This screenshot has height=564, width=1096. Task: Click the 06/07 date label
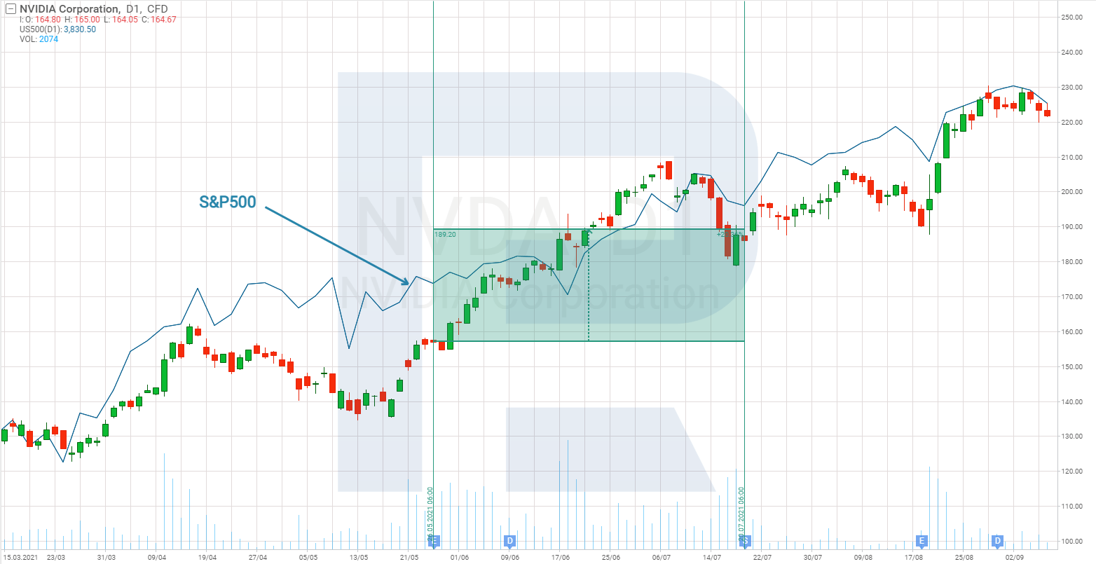click(662, 558)
